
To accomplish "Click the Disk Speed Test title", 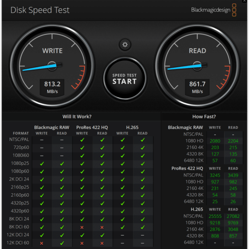I will (40, 10).
